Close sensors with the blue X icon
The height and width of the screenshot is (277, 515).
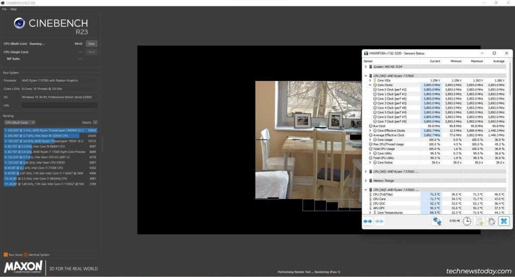[504, 221]
